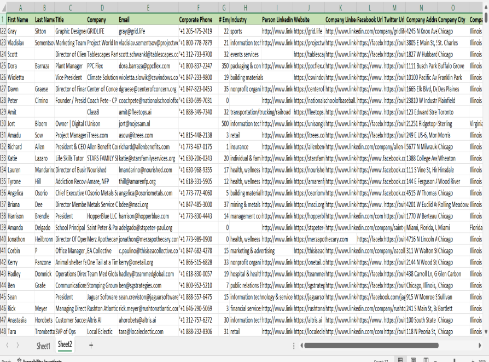Screen dimensions: 489x362
Task: Select column K header
Action: pyautogui.click(x=341, y=8)
